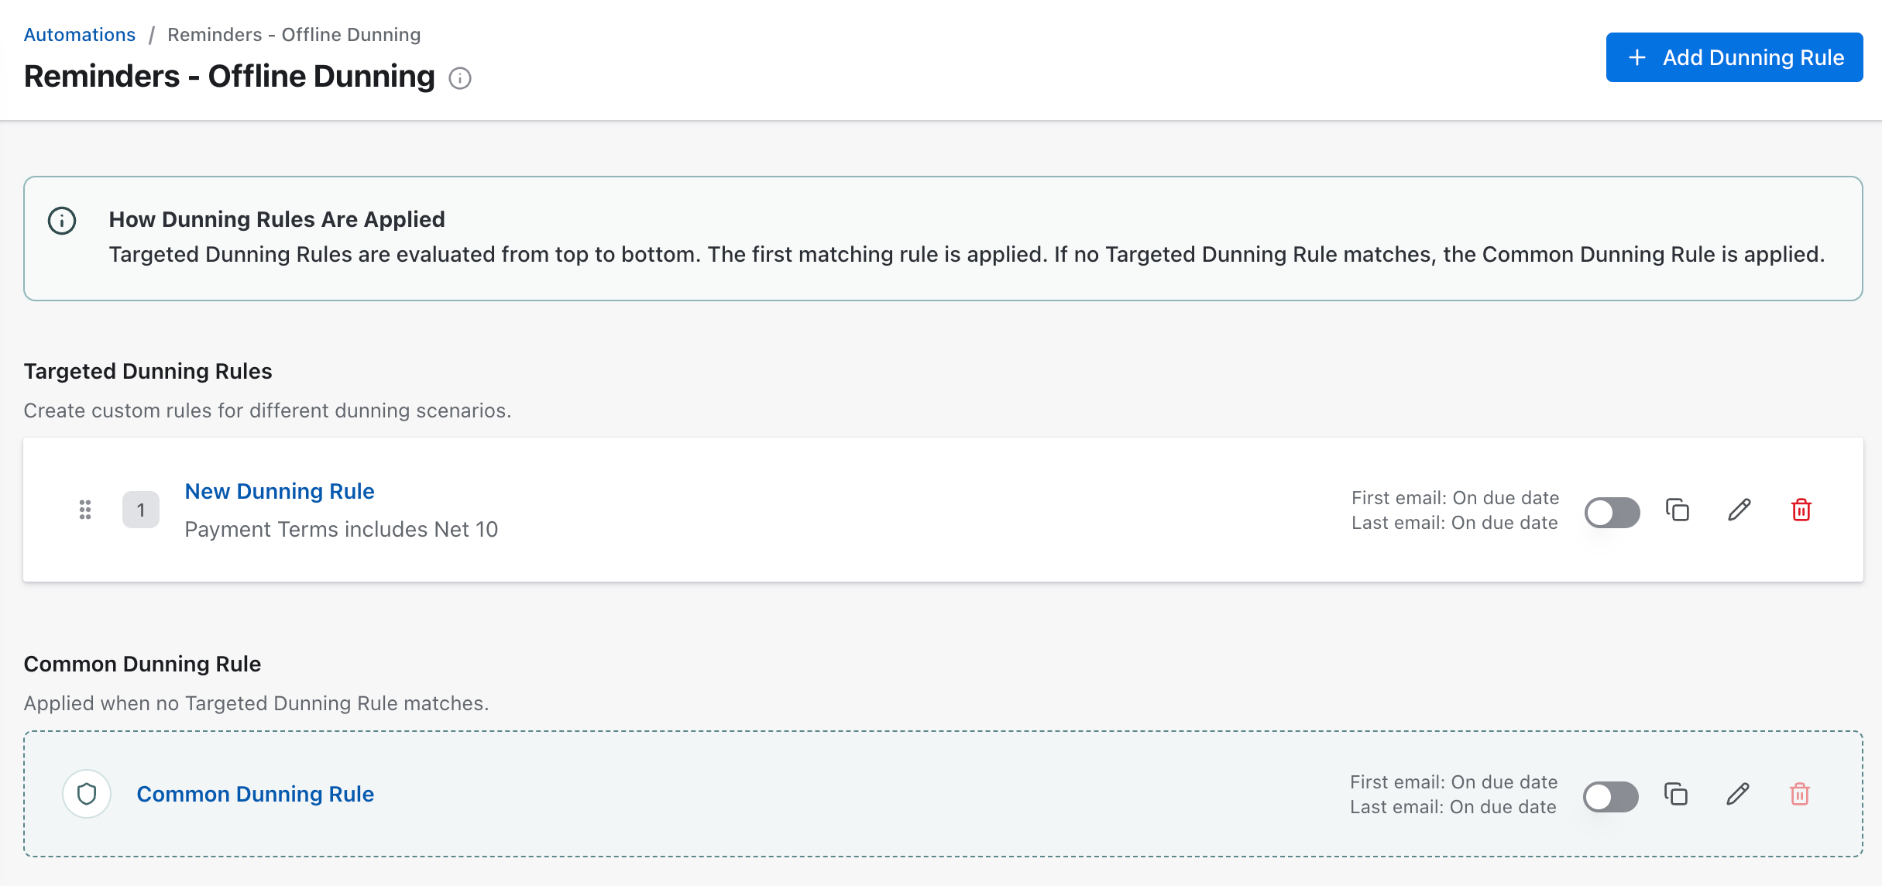Open the Common Dunning Rule link
Viewport: 1882px width, 886px height.
256,794
